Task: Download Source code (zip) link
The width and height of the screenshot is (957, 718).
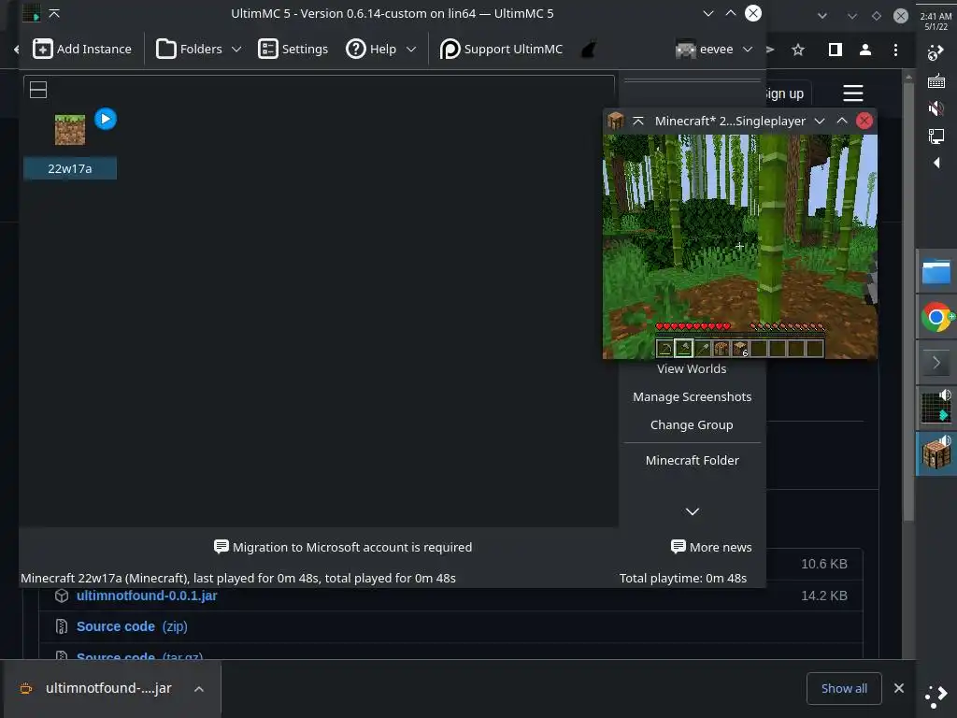Action: (x=132, y=626)
